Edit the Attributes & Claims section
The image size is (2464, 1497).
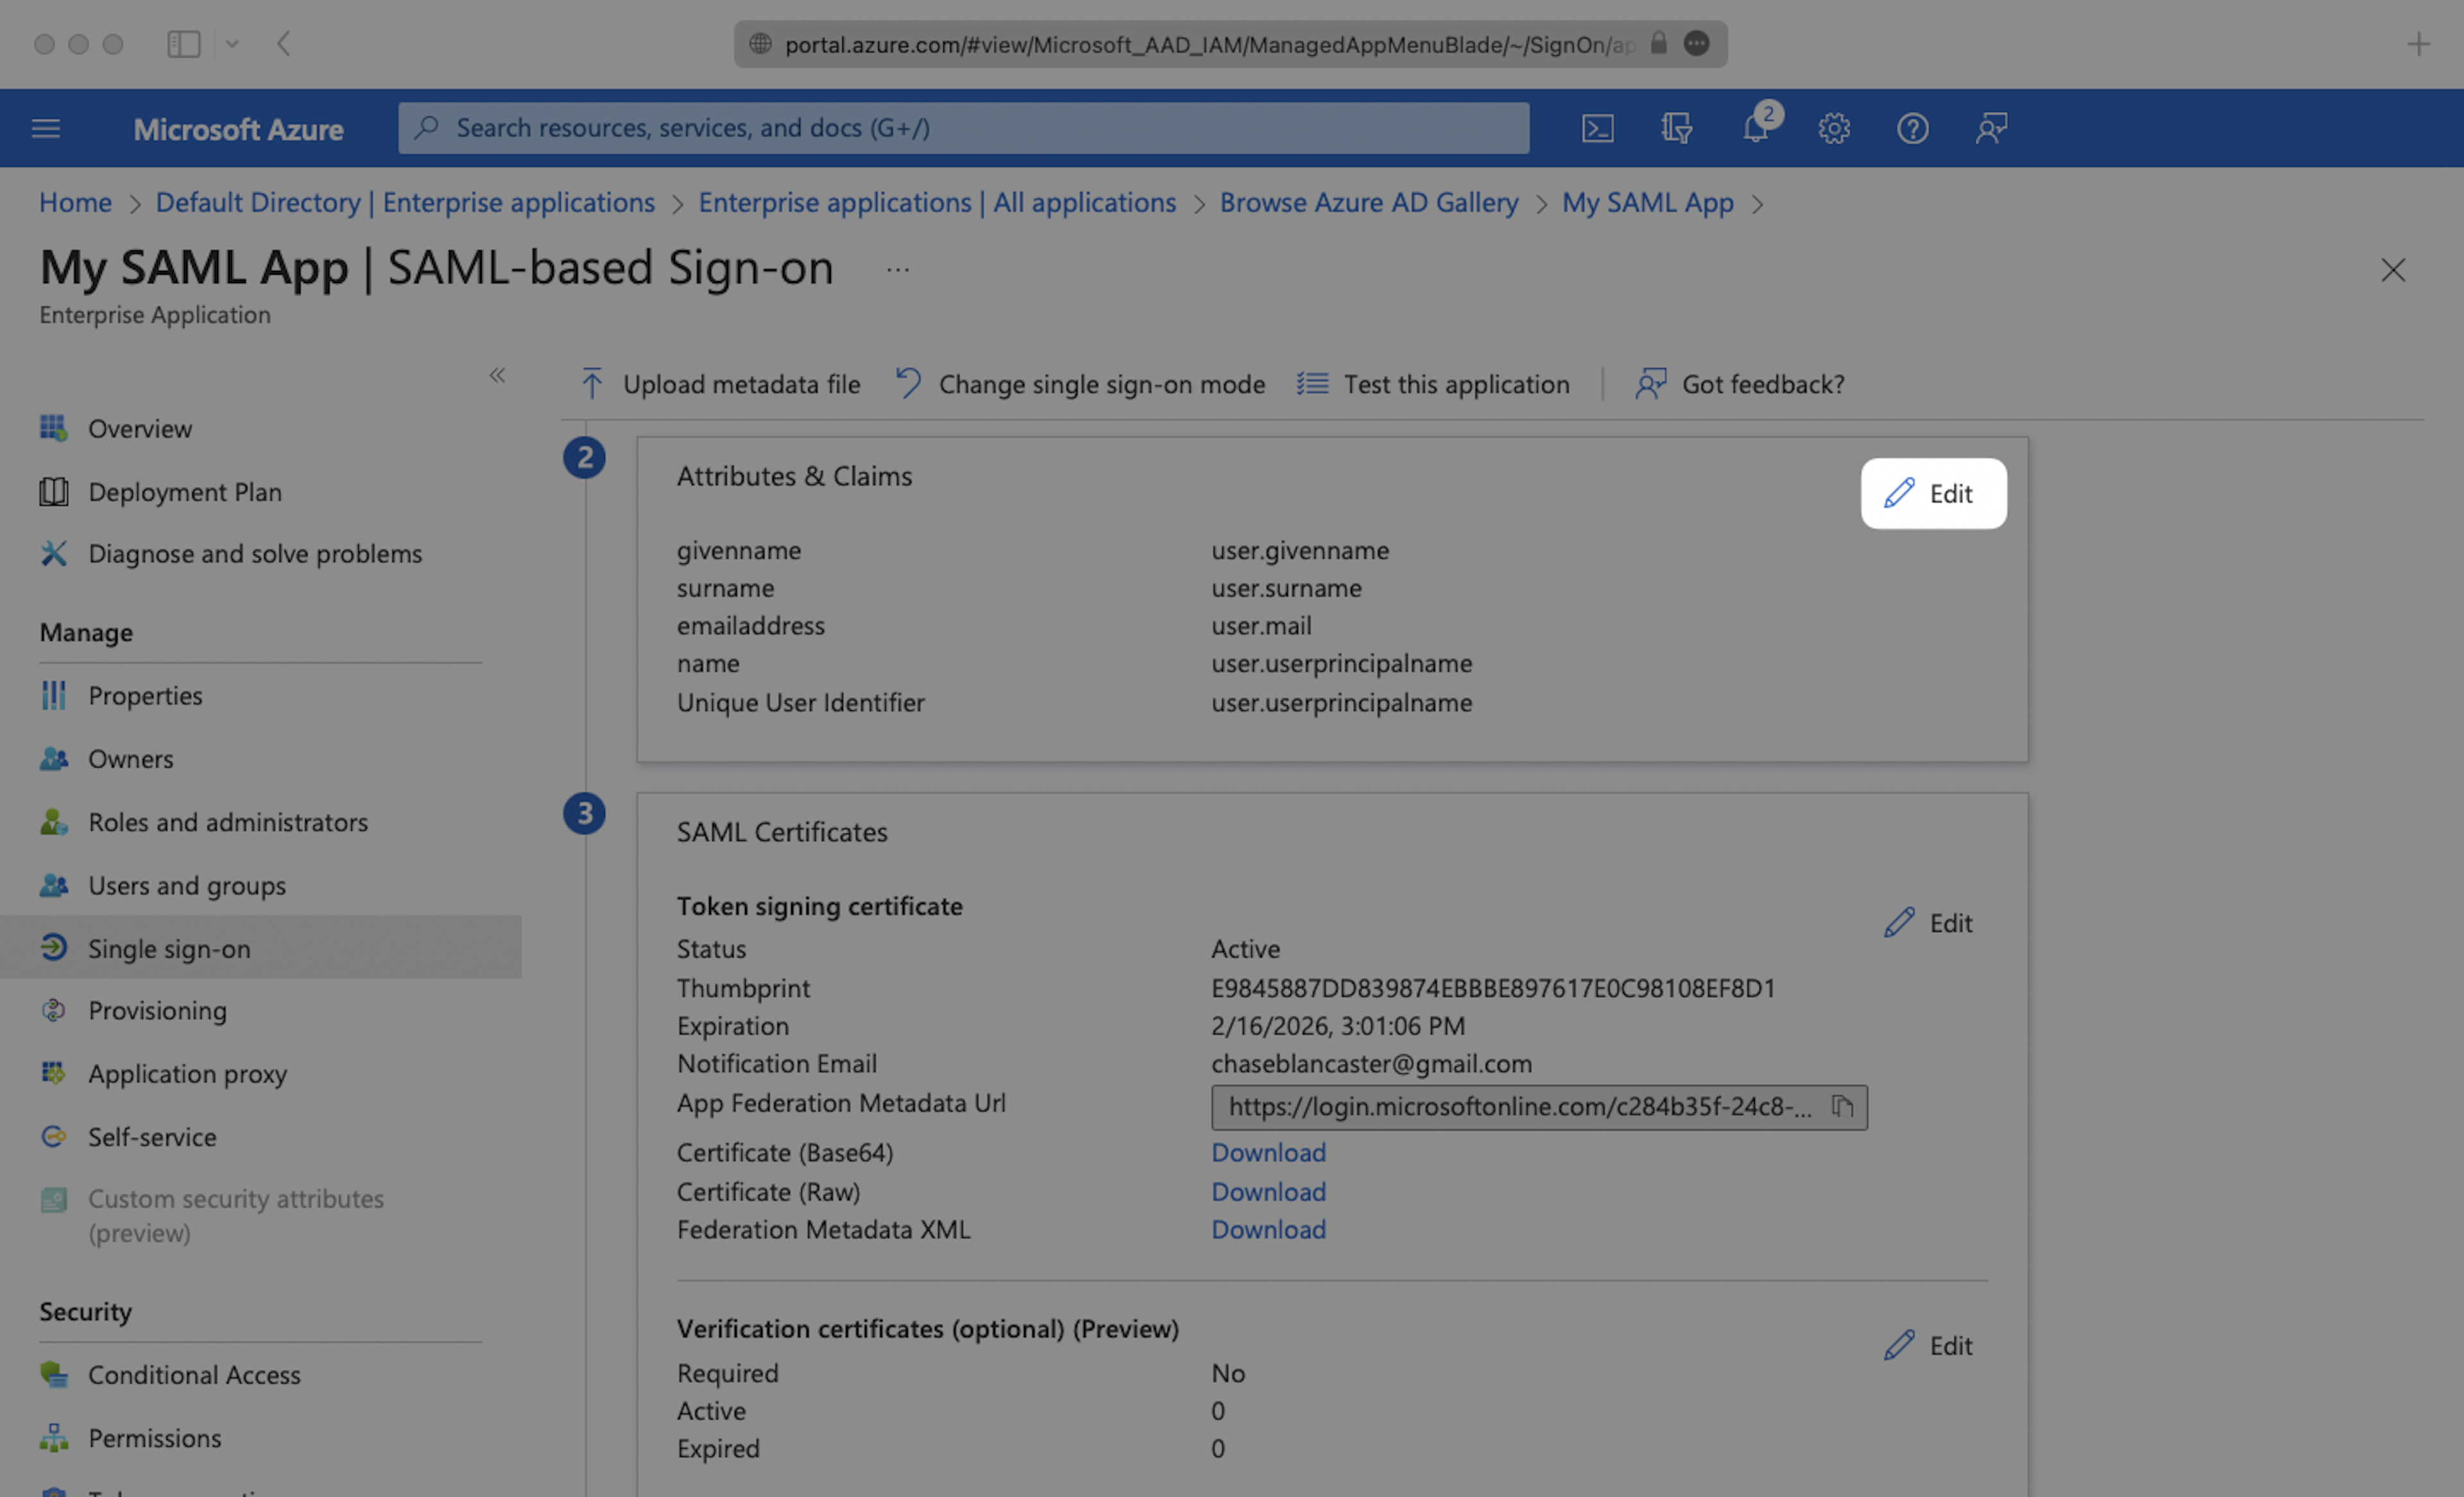[x=1932, y=493]
